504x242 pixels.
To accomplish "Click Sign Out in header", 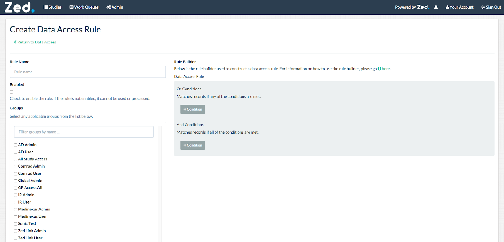I will 491,7.
